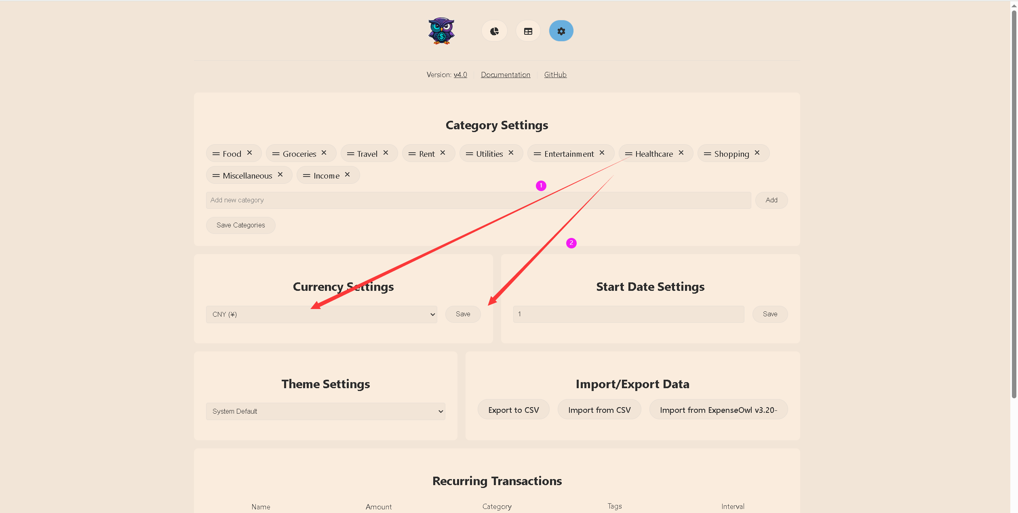Click the Shopping drag handle icon
Viewport: 1018px width, 513px height.
point(707,154)
